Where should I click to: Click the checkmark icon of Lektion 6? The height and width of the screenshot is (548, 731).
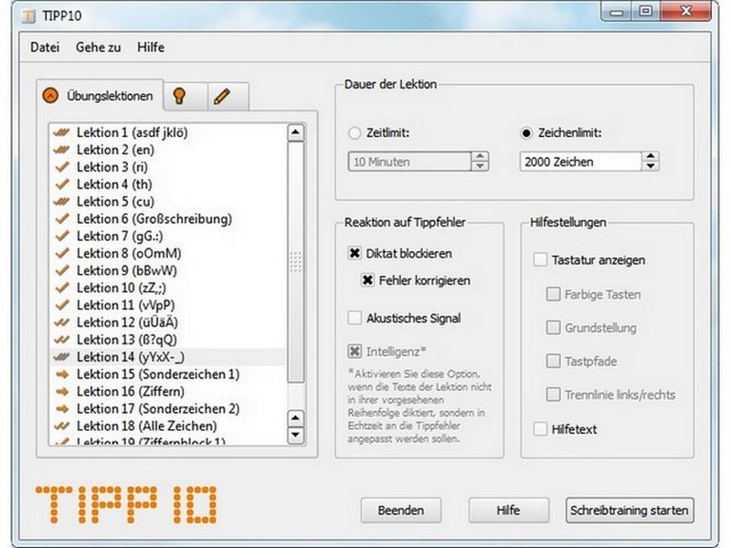[61, 219]
